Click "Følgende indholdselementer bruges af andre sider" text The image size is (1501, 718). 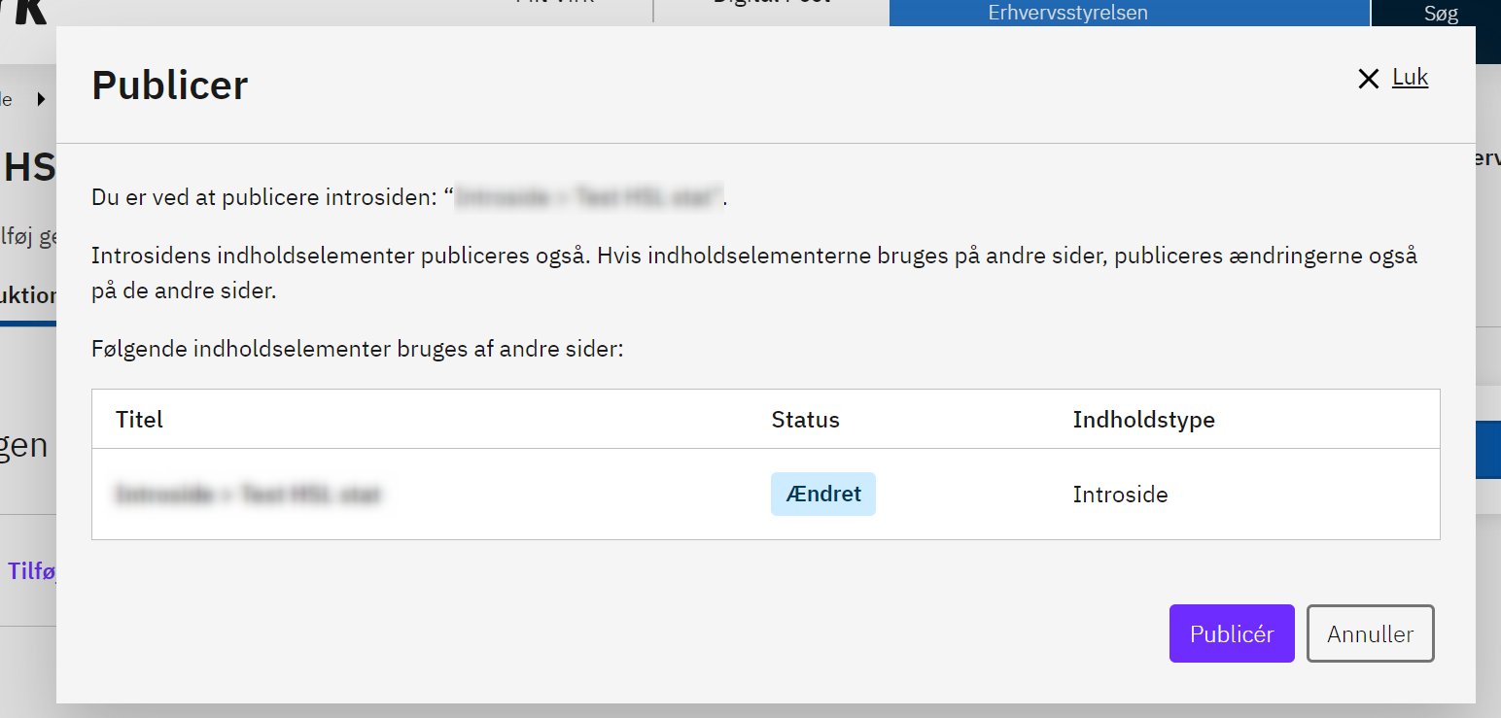(357, 349)
